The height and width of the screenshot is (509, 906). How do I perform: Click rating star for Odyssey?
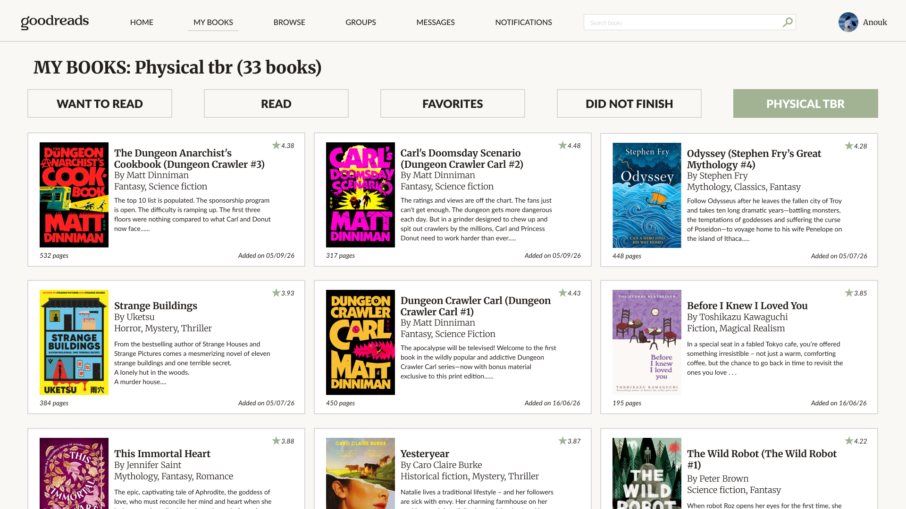point(849,146)
